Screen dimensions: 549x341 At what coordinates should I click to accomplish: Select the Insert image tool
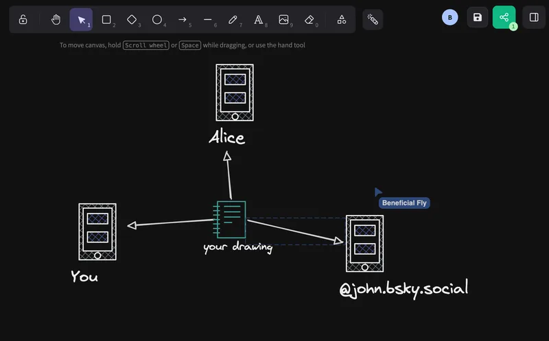pyautogui.click(x=283, y=20)
